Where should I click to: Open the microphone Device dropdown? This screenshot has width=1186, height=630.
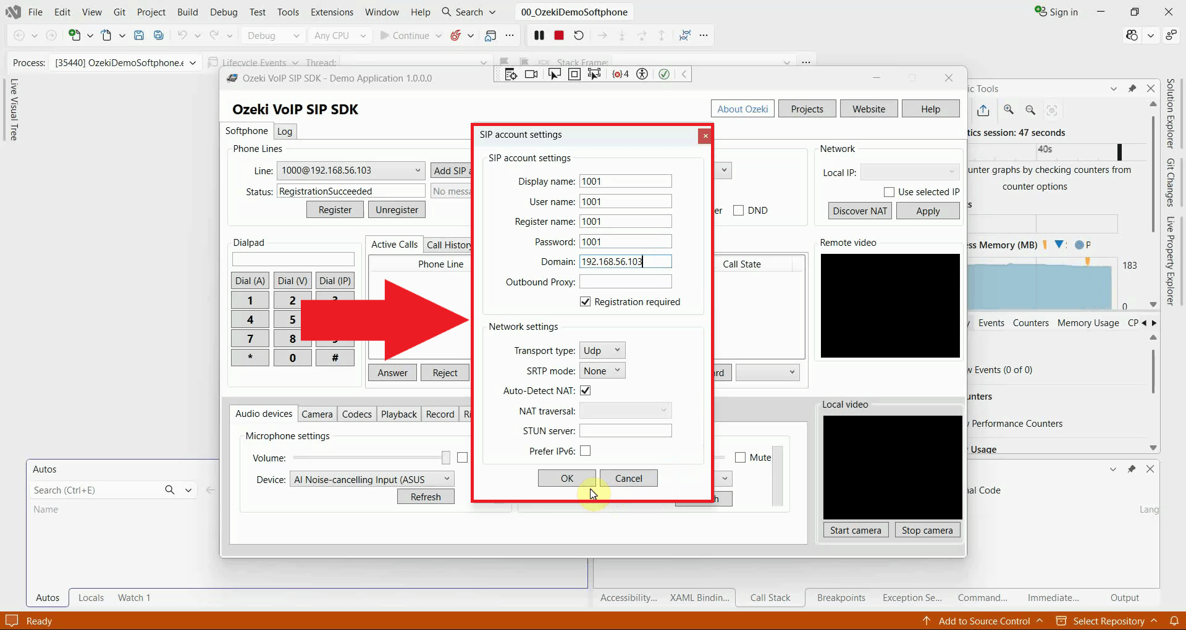(372, 479)
